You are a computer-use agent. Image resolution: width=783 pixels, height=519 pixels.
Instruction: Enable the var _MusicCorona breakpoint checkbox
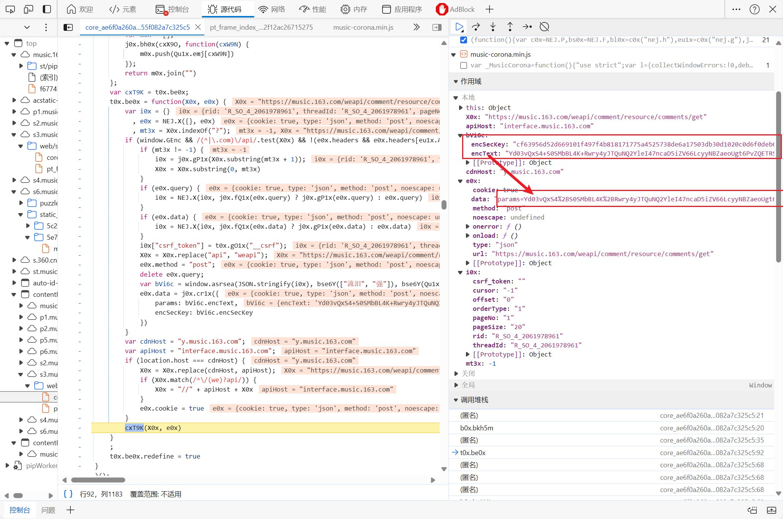(464, 65)
